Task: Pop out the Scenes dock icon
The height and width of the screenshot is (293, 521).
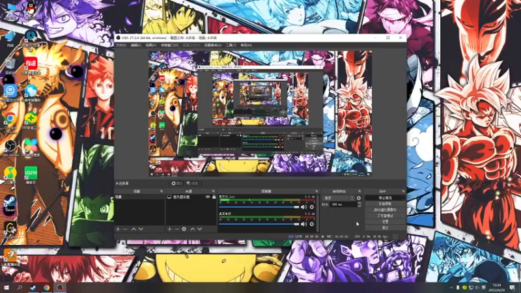Action: [x=162, y=191]
